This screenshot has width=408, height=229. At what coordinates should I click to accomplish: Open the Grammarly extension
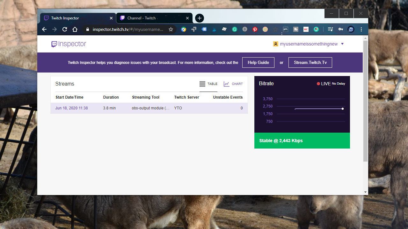coord(235,29)
